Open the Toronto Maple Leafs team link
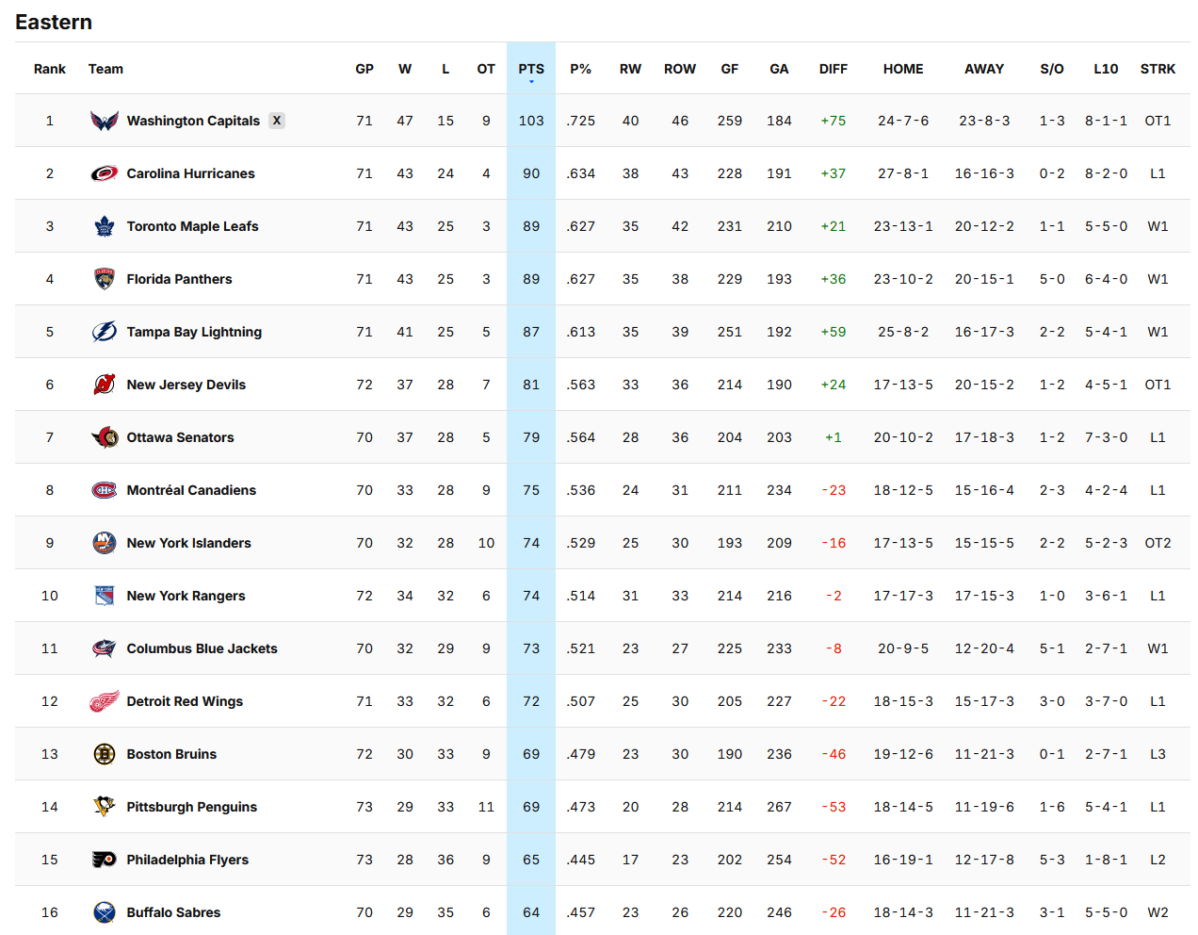The image size is (1198, 935). [192, 226]
